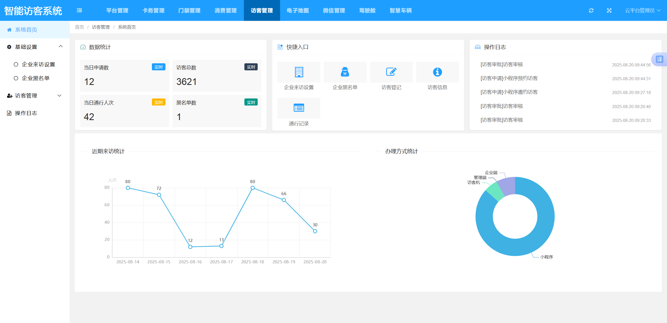
Task: Open 企业来访设置 in the sidebar
Action: coord(35,64)
